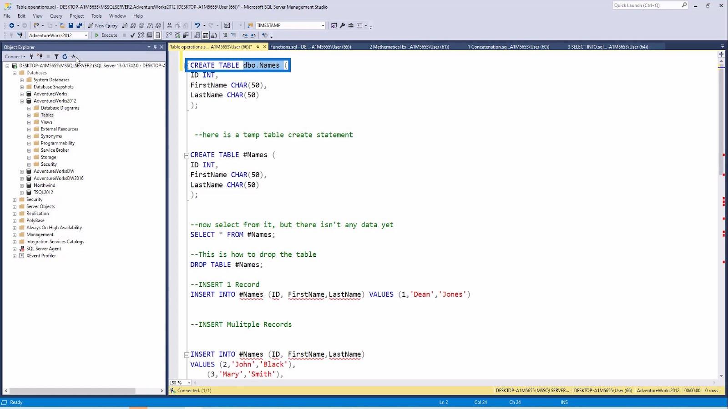
Task: Collapse the AdventureWorks2012 database node
Action: [x=21, y=101]
